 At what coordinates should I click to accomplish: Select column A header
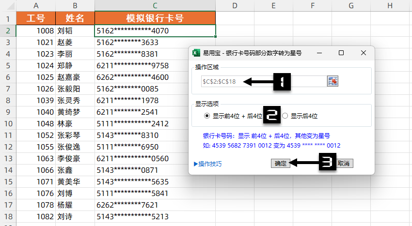36,5
